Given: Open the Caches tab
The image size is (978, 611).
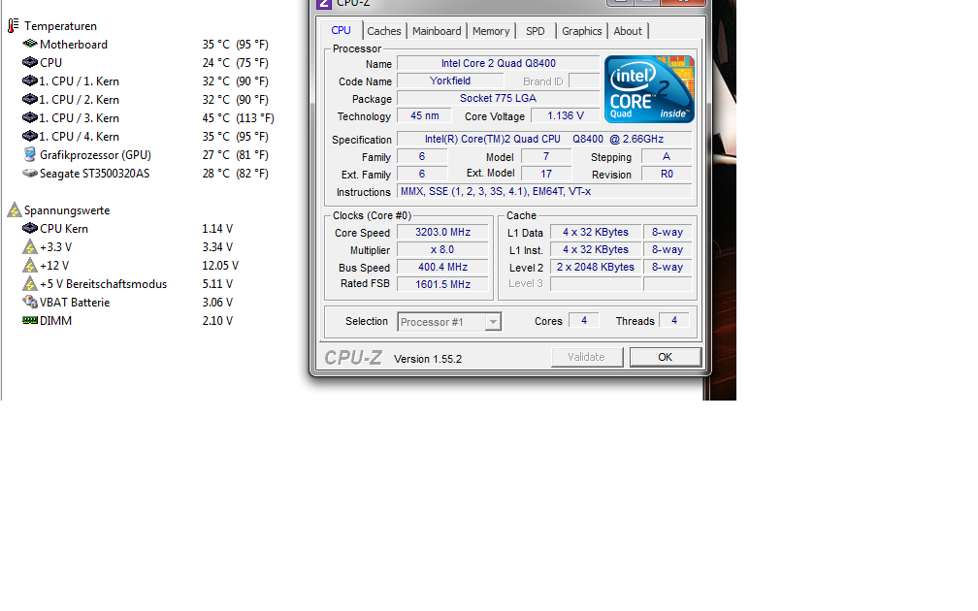Looking at the screenshot, I should click(x=384, y=31).
